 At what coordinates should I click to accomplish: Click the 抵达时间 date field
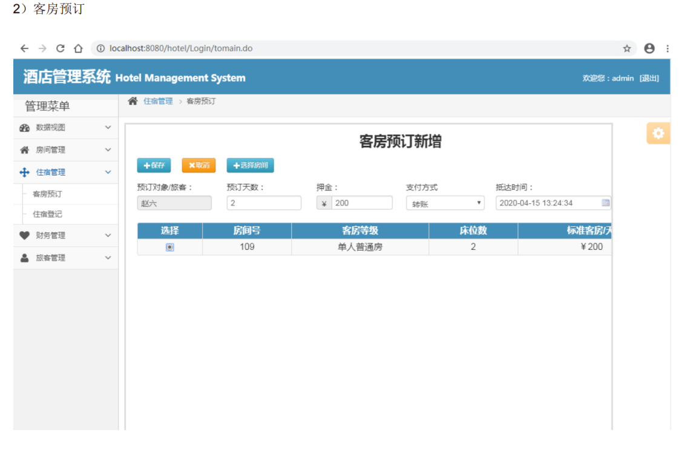[553, 203]
